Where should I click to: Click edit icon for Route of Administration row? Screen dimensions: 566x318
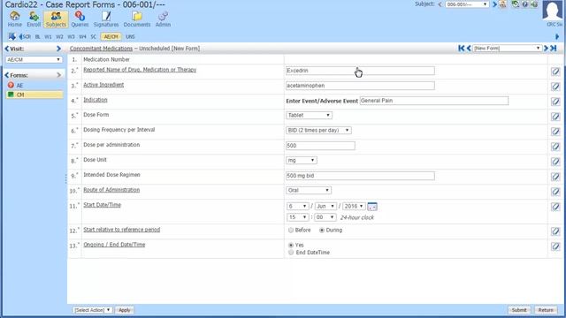pyautogui.click(x=555, y=192)
